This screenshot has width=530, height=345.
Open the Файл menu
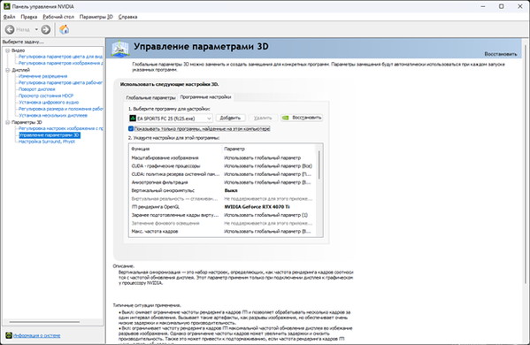(10, 17)
